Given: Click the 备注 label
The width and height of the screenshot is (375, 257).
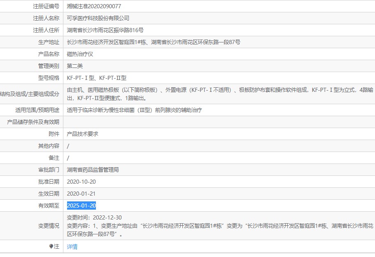Looking at the screenshot, I should (x=54, y=158).
